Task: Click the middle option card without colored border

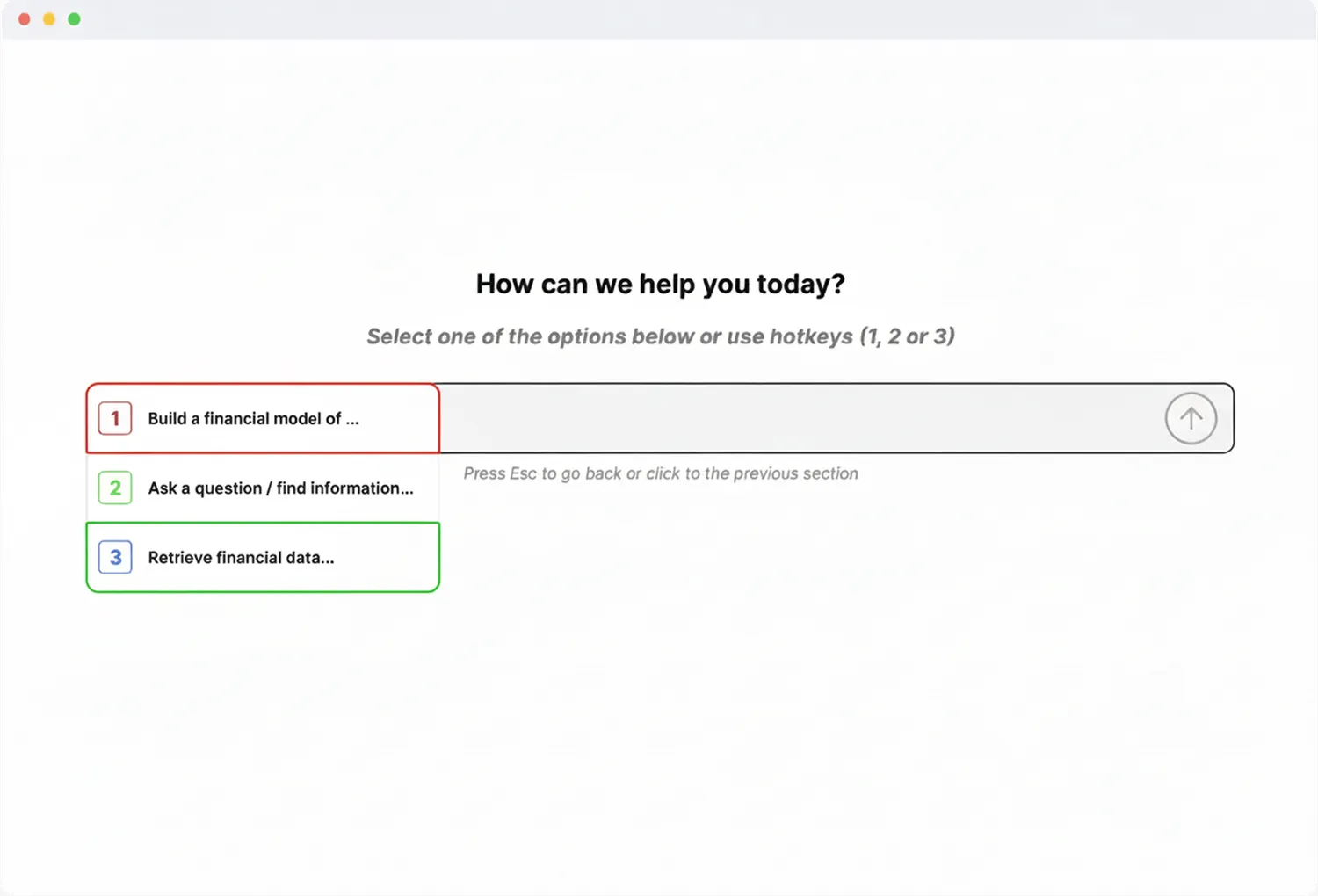Action: tap(261, 488)
